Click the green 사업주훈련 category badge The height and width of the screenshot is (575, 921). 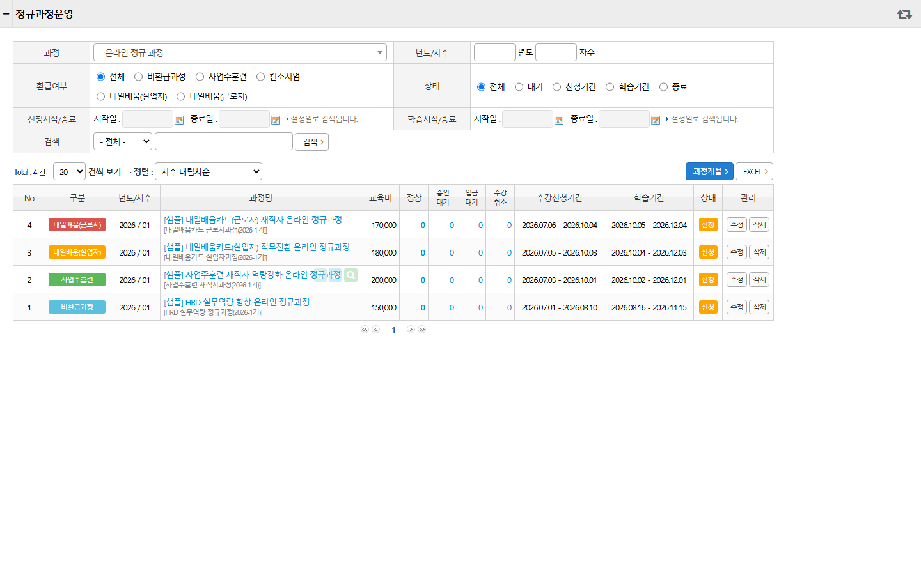(77, 280)
